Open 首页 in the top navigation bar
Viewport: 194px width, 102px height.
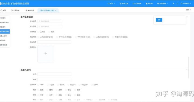pyautogui.click(x=111, y=3)
